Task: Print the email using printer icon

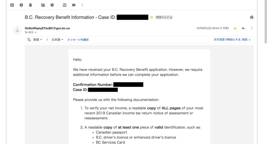Action: [252, 18]
